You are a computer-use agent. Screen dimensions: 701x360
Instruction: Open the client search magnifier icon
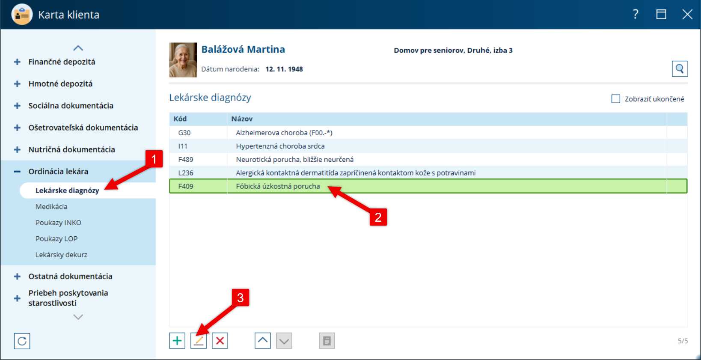point(680,68)
